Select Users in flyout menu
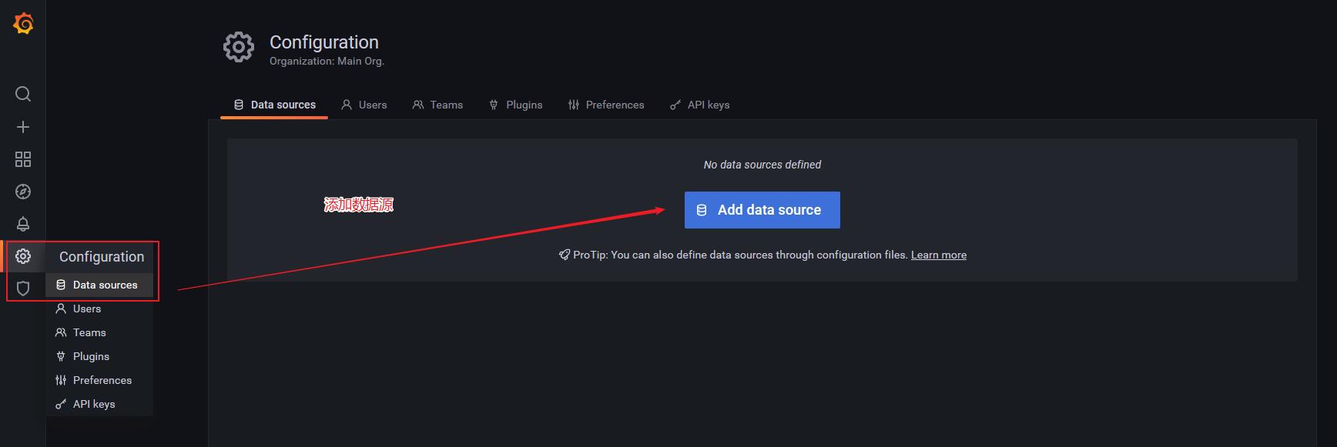 [x=99, y=309]
